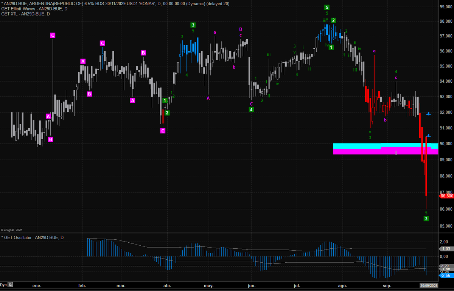Click the 85,000 price axis label
454x291 pixels.
click(x=446, y=226)
